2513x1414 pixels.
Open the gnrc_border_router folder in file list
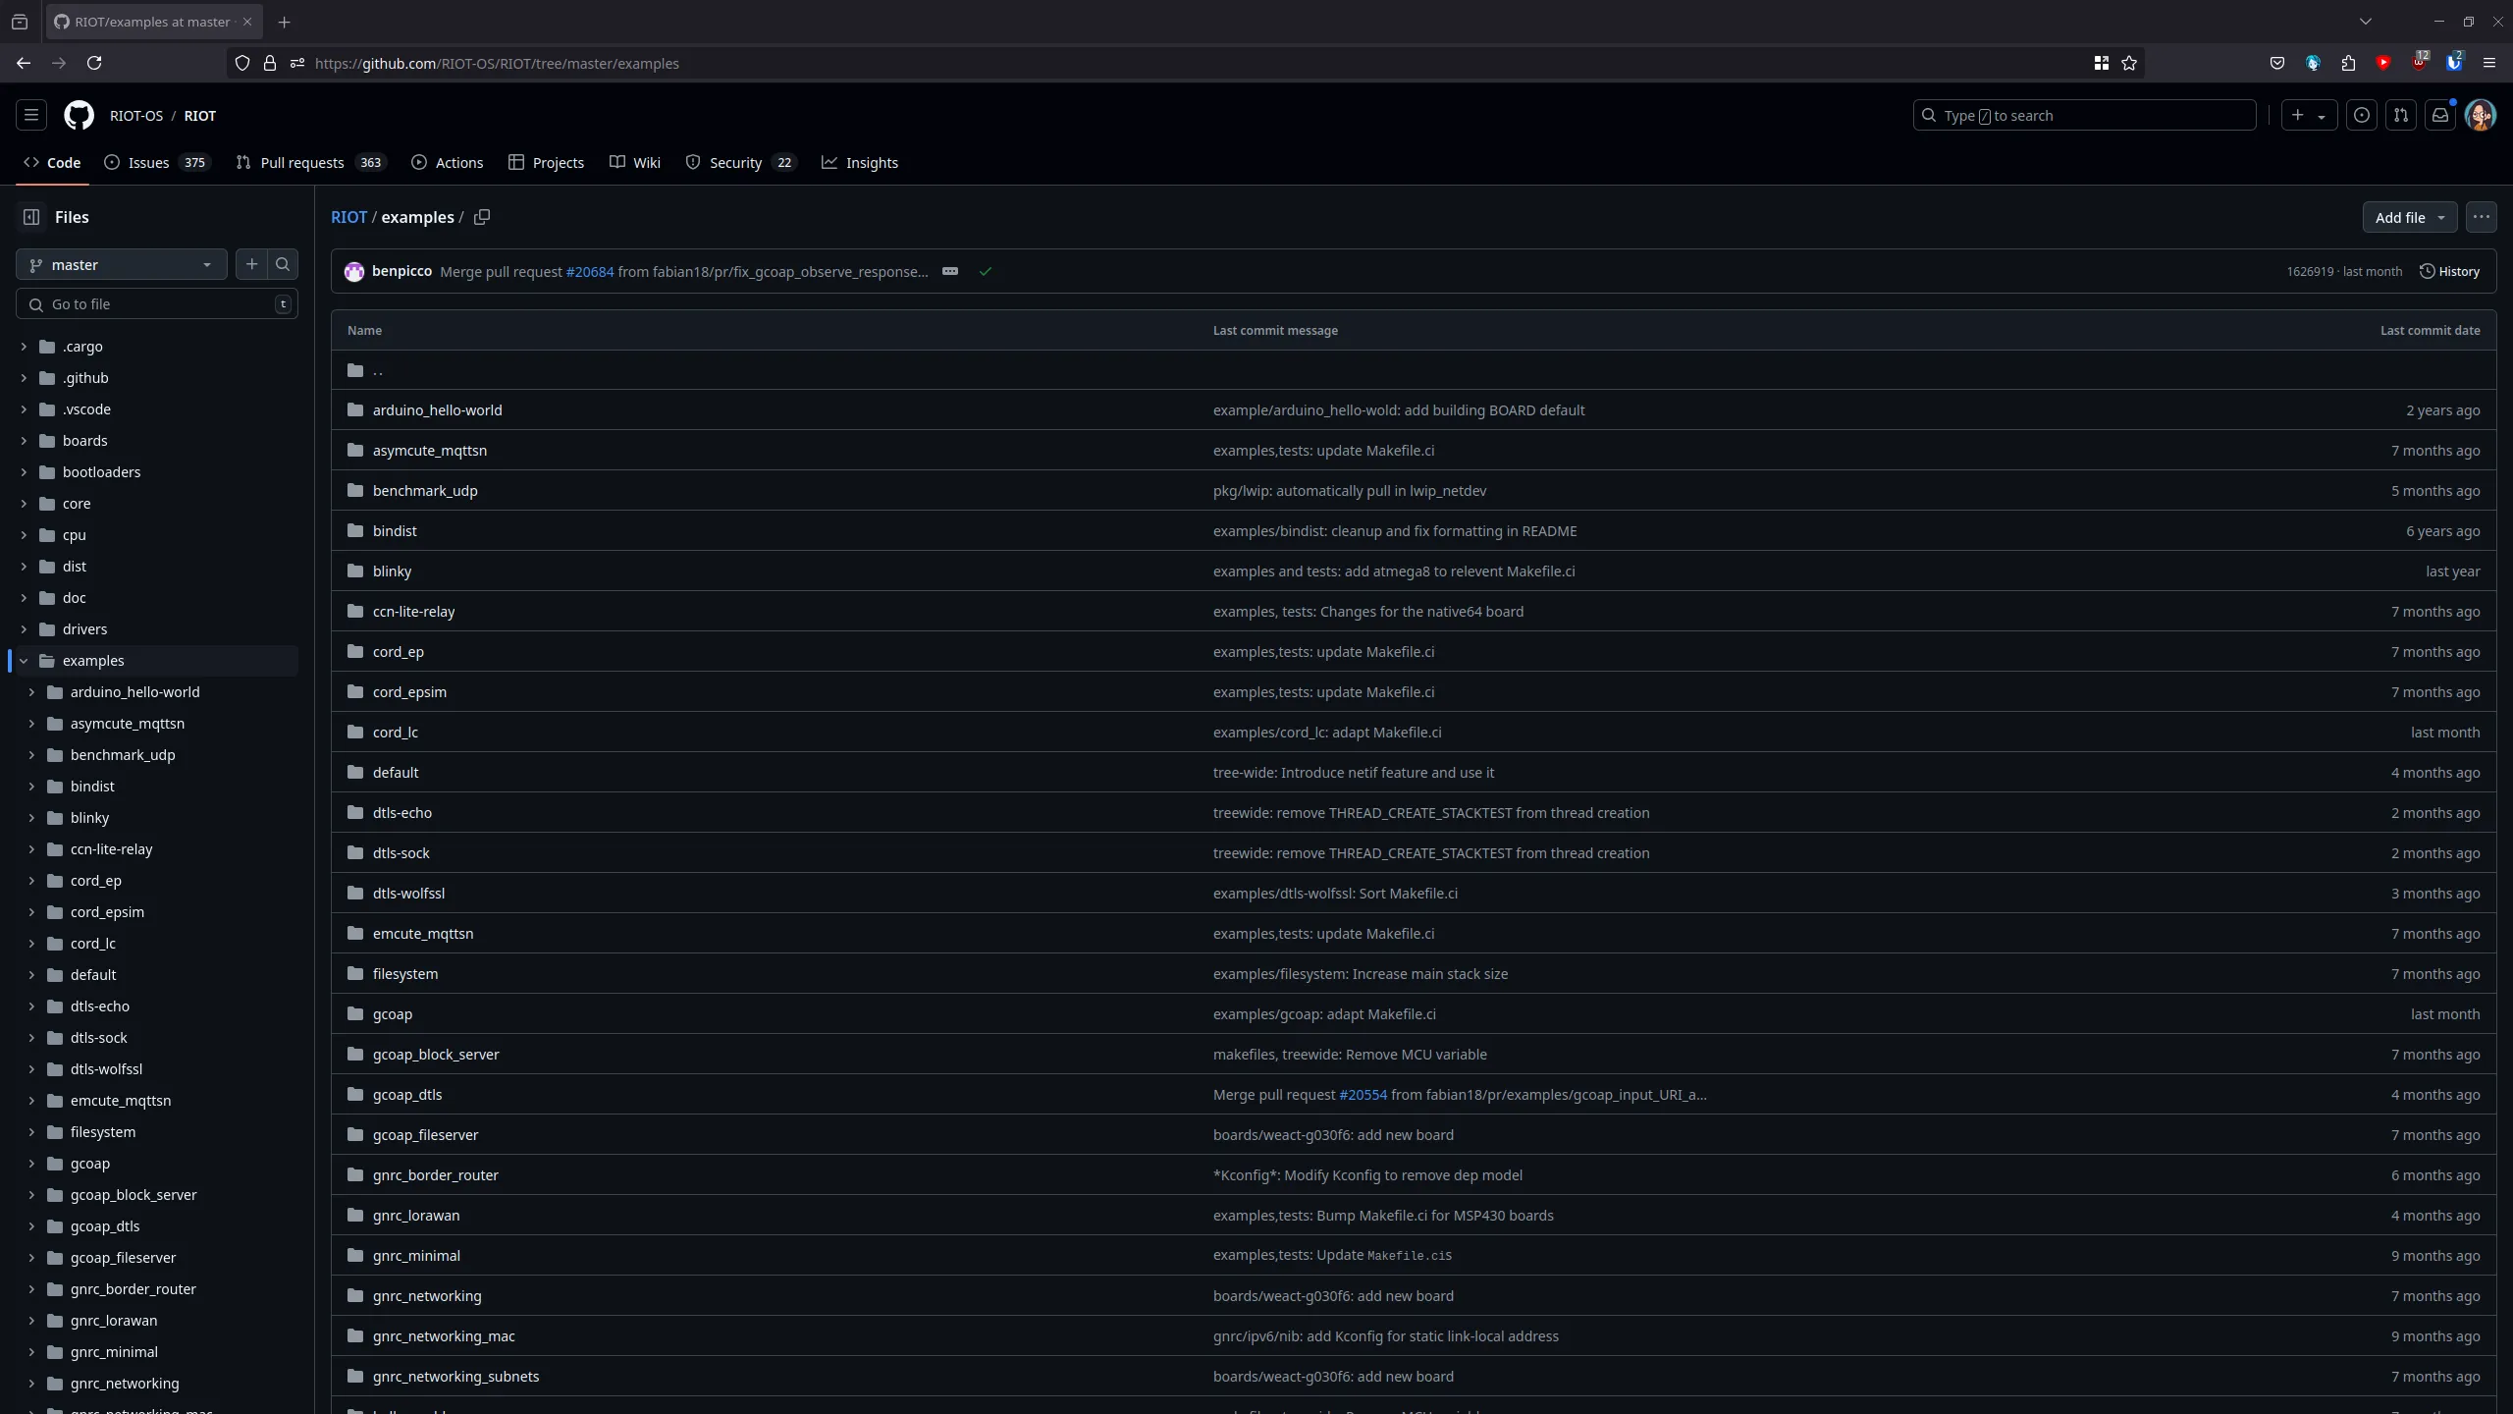(436, 1175)
